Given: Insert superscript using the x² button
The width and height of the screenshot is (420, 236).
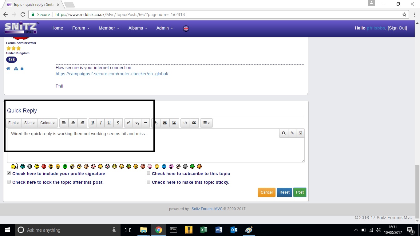Looking at the screenshot, I should click(x=129, y=123).
